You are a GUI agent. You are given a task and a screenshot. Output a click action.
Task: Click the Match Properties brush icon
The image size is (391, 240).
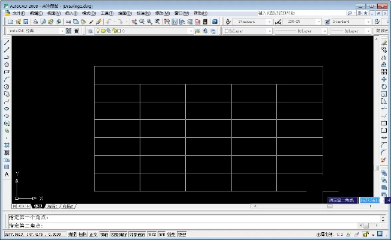(91, 22)
